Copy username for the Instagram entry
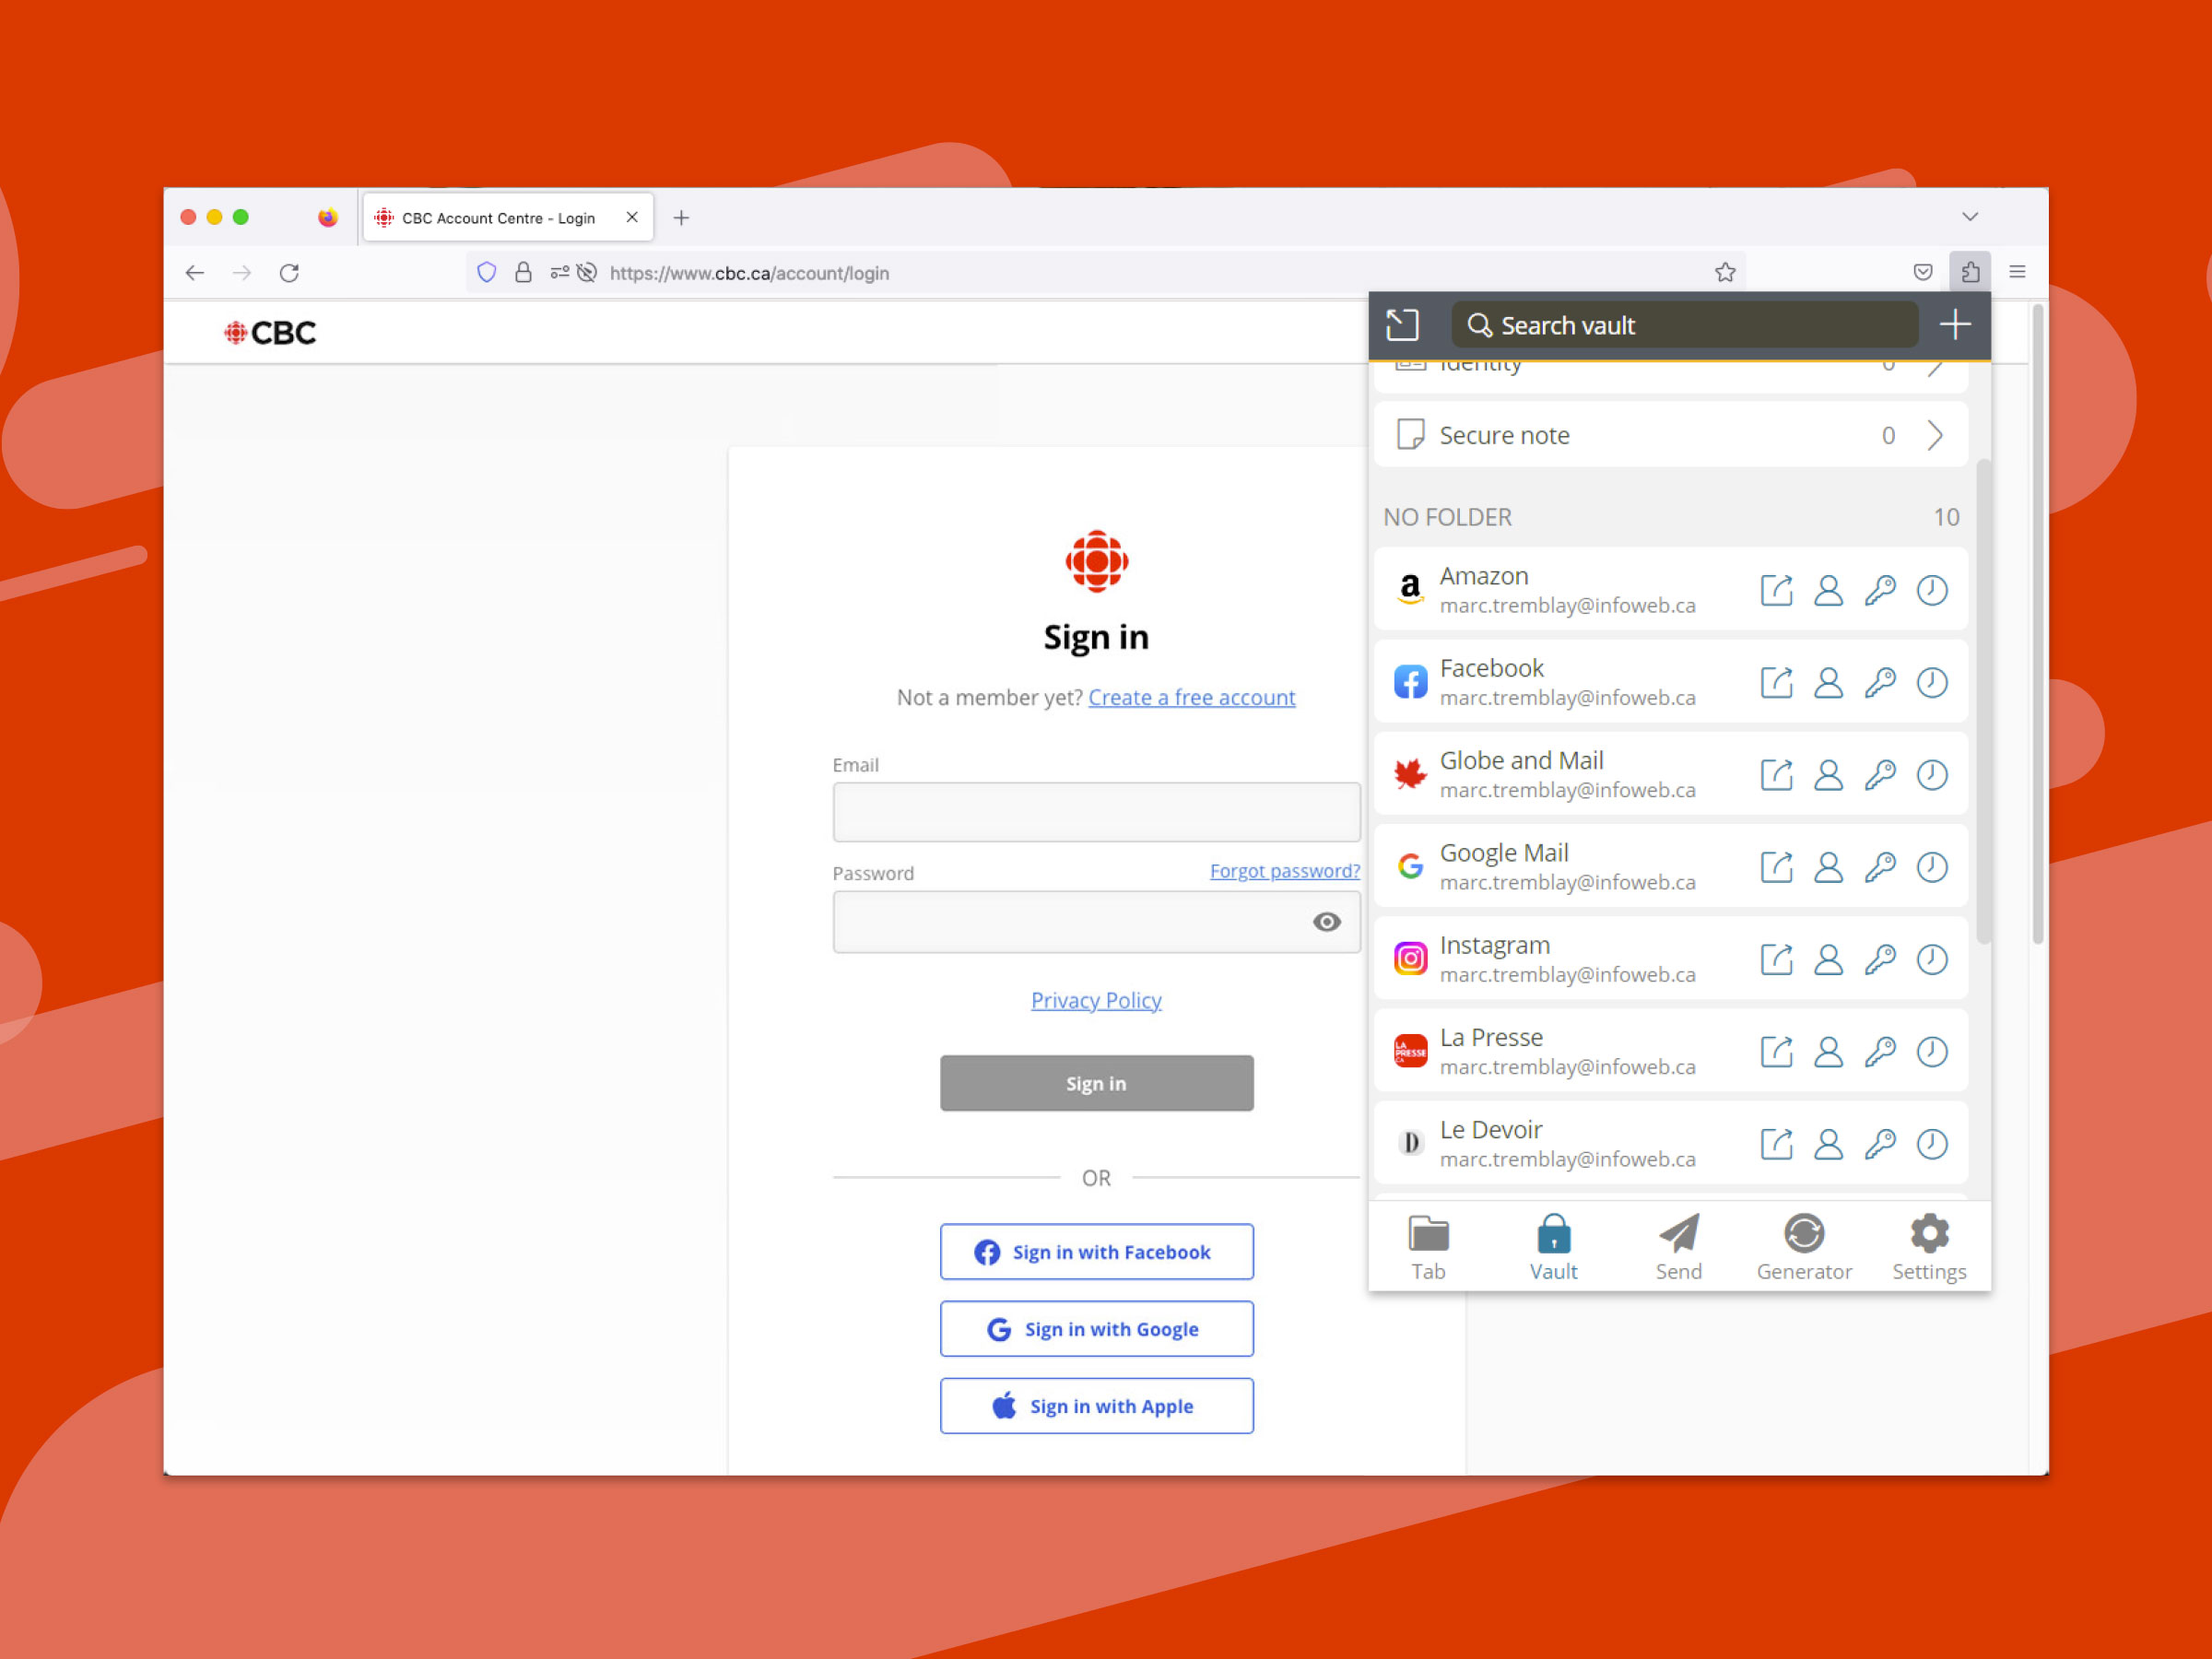Viewport: 2212px width, 1659px height. click(1828, 959)
